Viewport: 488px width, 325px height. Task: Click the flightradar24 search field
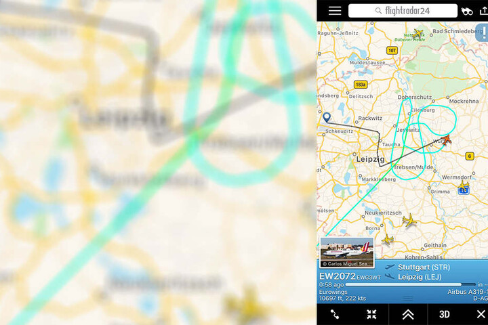(x=403, y=11)
